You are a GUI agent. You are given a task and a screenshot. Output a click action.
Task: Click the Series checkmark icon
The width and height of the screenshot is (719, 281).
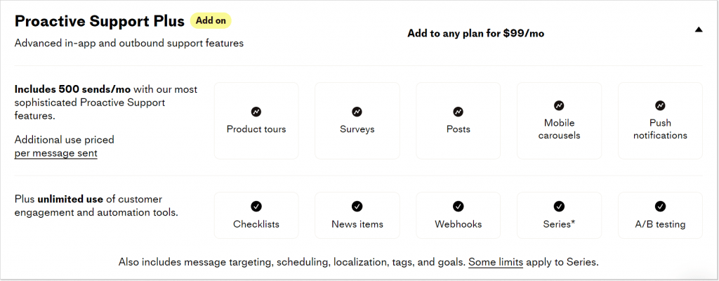(559, 206)
